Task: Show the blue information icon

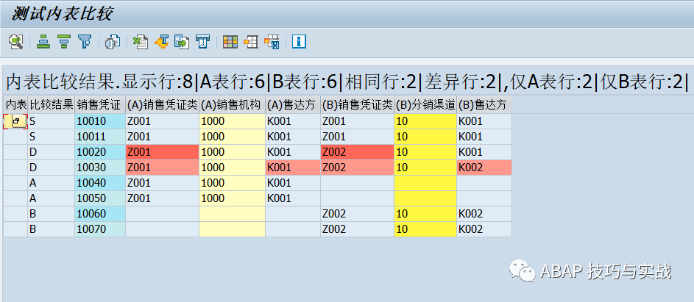Action: pyautogui.click(x=300, y=42)
